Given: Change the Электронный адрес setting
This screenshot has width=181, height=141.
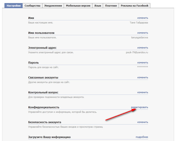Looking at the screenshot, I should tap(143, 48).
